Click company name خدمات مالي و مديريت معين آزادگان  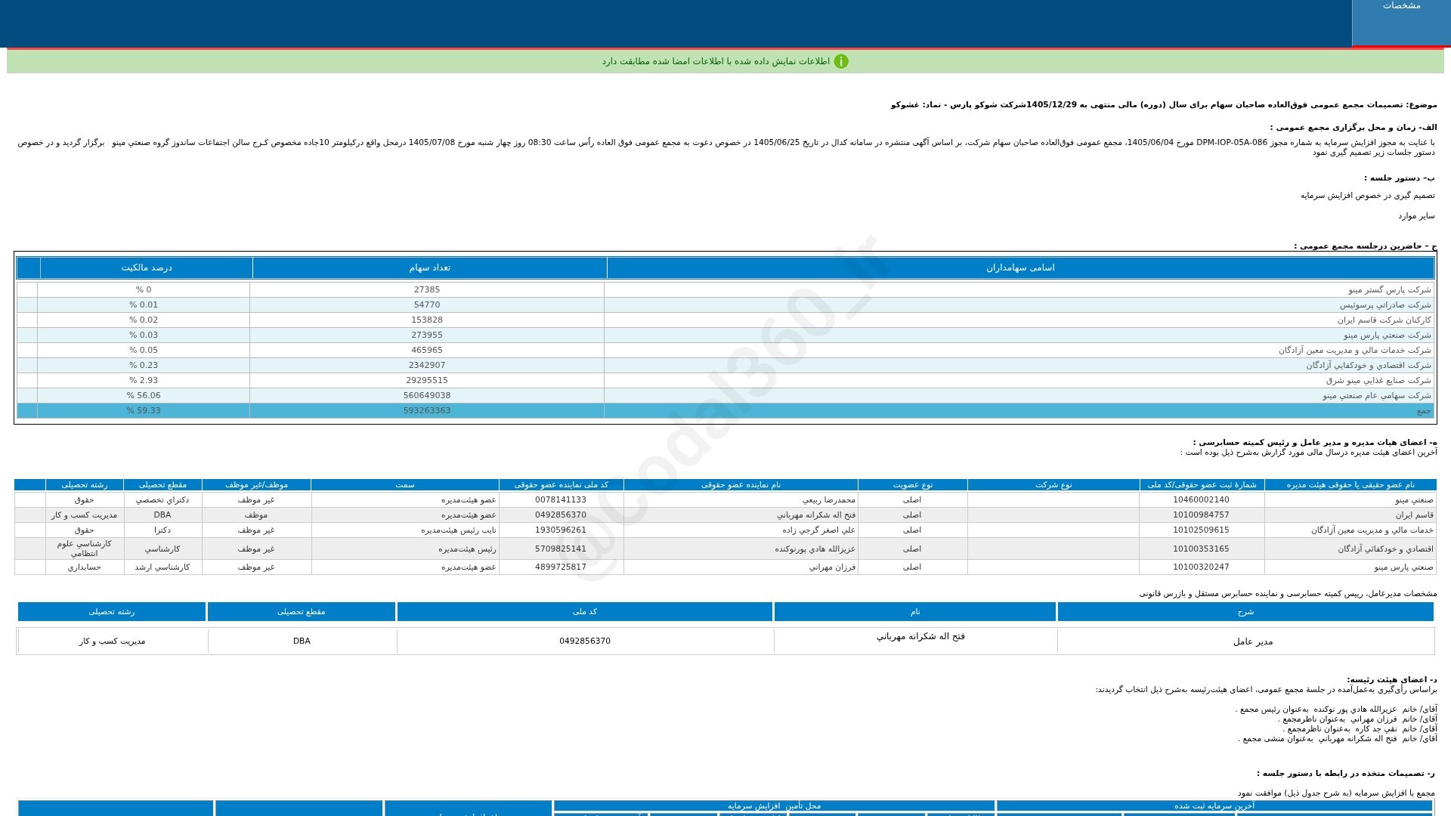pyautogui.click(x=1372, y=530)
